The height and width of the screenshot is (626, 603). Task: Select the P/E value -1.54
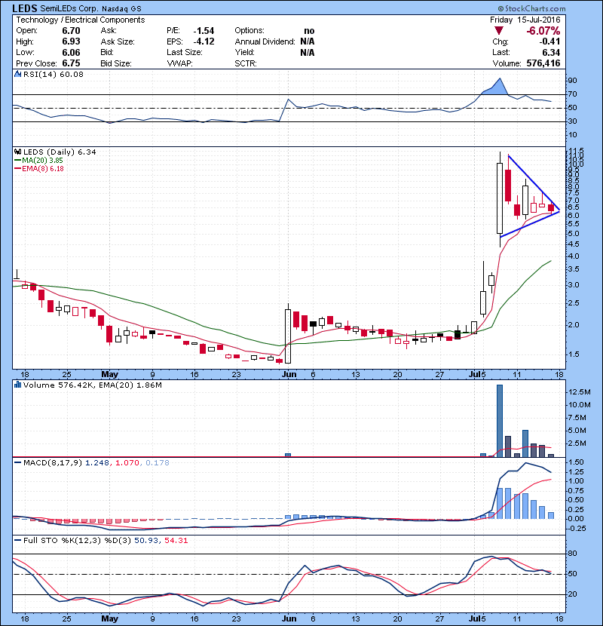(204, 31)
